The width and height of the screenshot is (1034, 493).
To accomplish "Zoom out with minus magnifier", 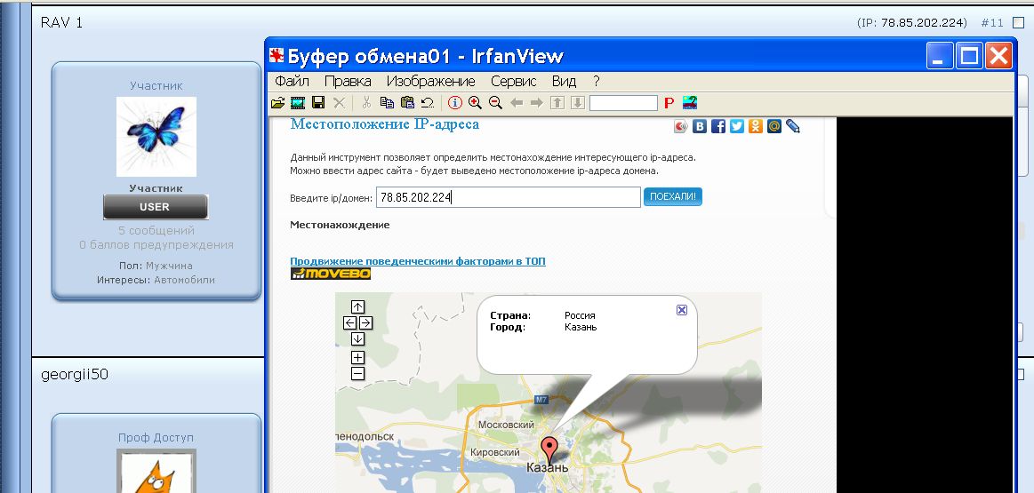I will (495, 103).
